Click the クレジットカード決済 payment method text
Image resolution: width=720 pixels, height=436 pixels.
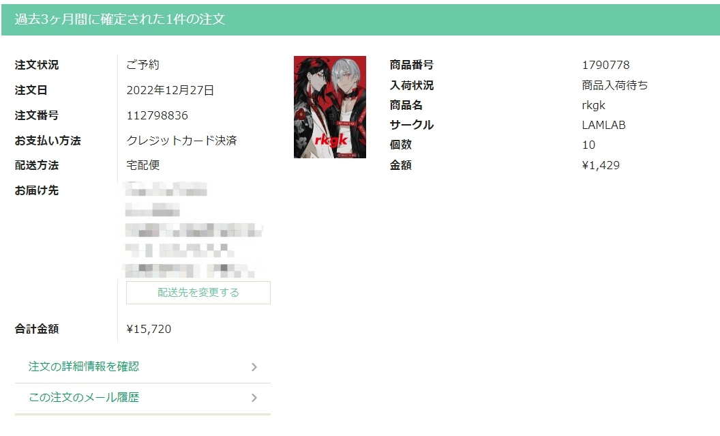(181, 140)
